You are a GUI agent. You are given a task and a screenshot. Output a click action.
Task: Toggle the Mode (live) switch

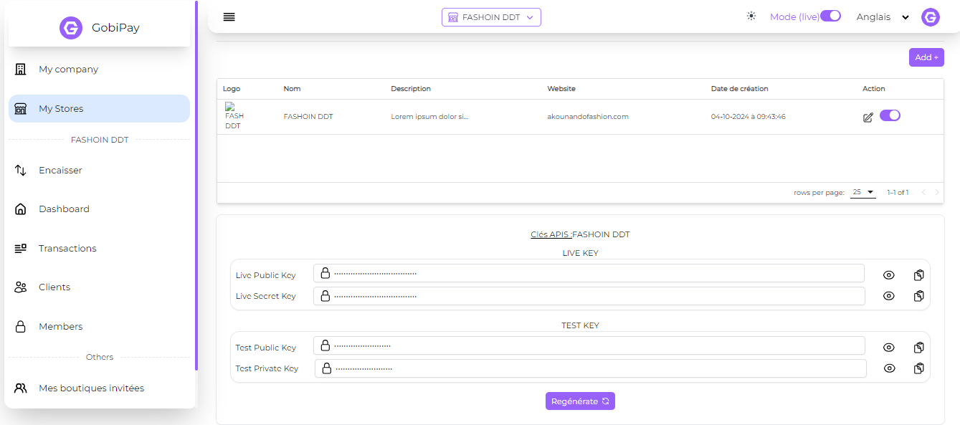click(830, 16)
